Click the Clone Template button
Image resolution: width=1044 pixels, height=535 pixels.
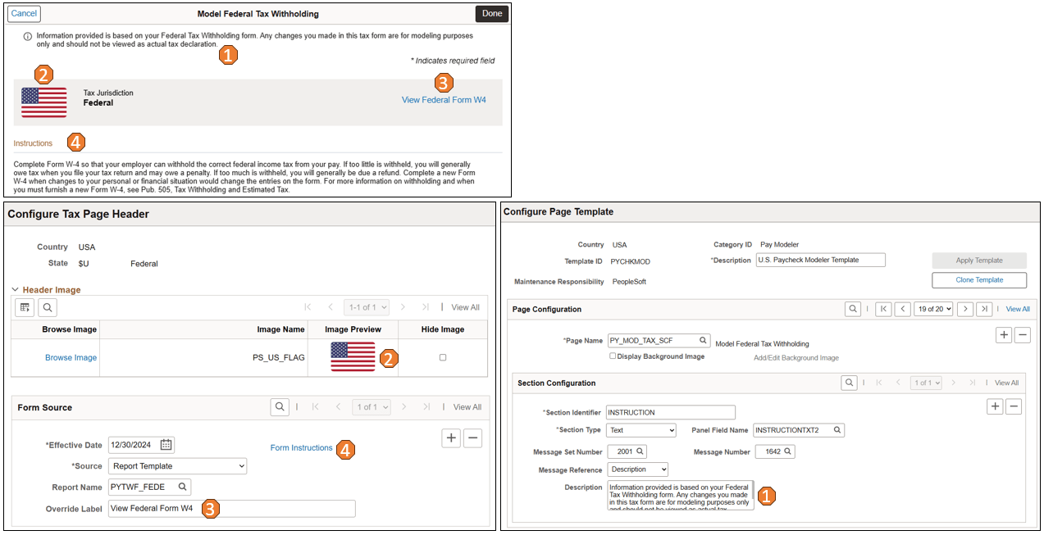pyautogui.click(x=978, y=279)
